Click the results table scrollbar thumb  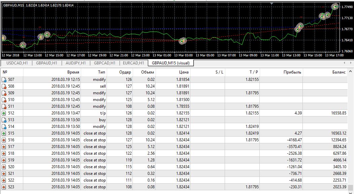click(350, 188)
